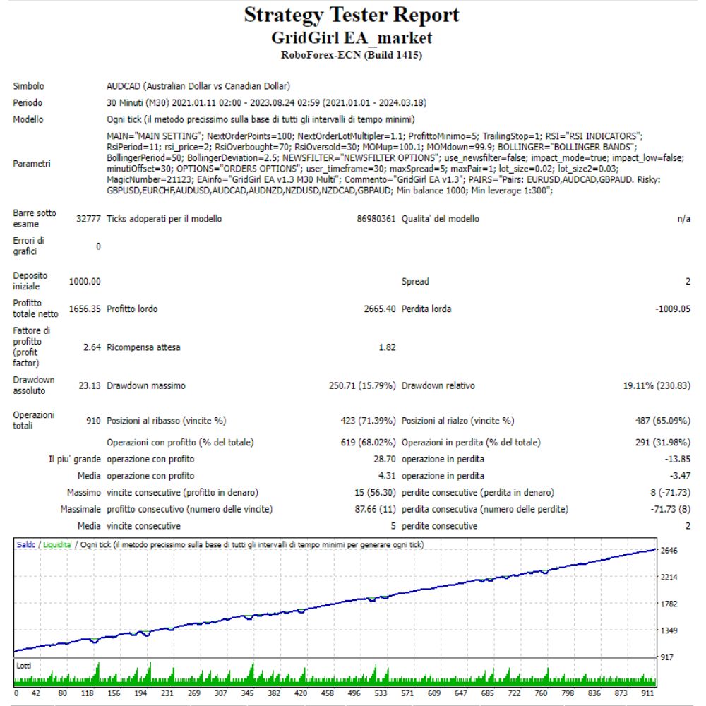
Task: Click the 2646 balance axis label
Action: pos(671,550)
